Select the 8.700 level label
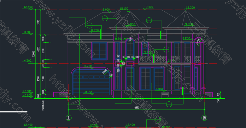 tap(28, 32)
